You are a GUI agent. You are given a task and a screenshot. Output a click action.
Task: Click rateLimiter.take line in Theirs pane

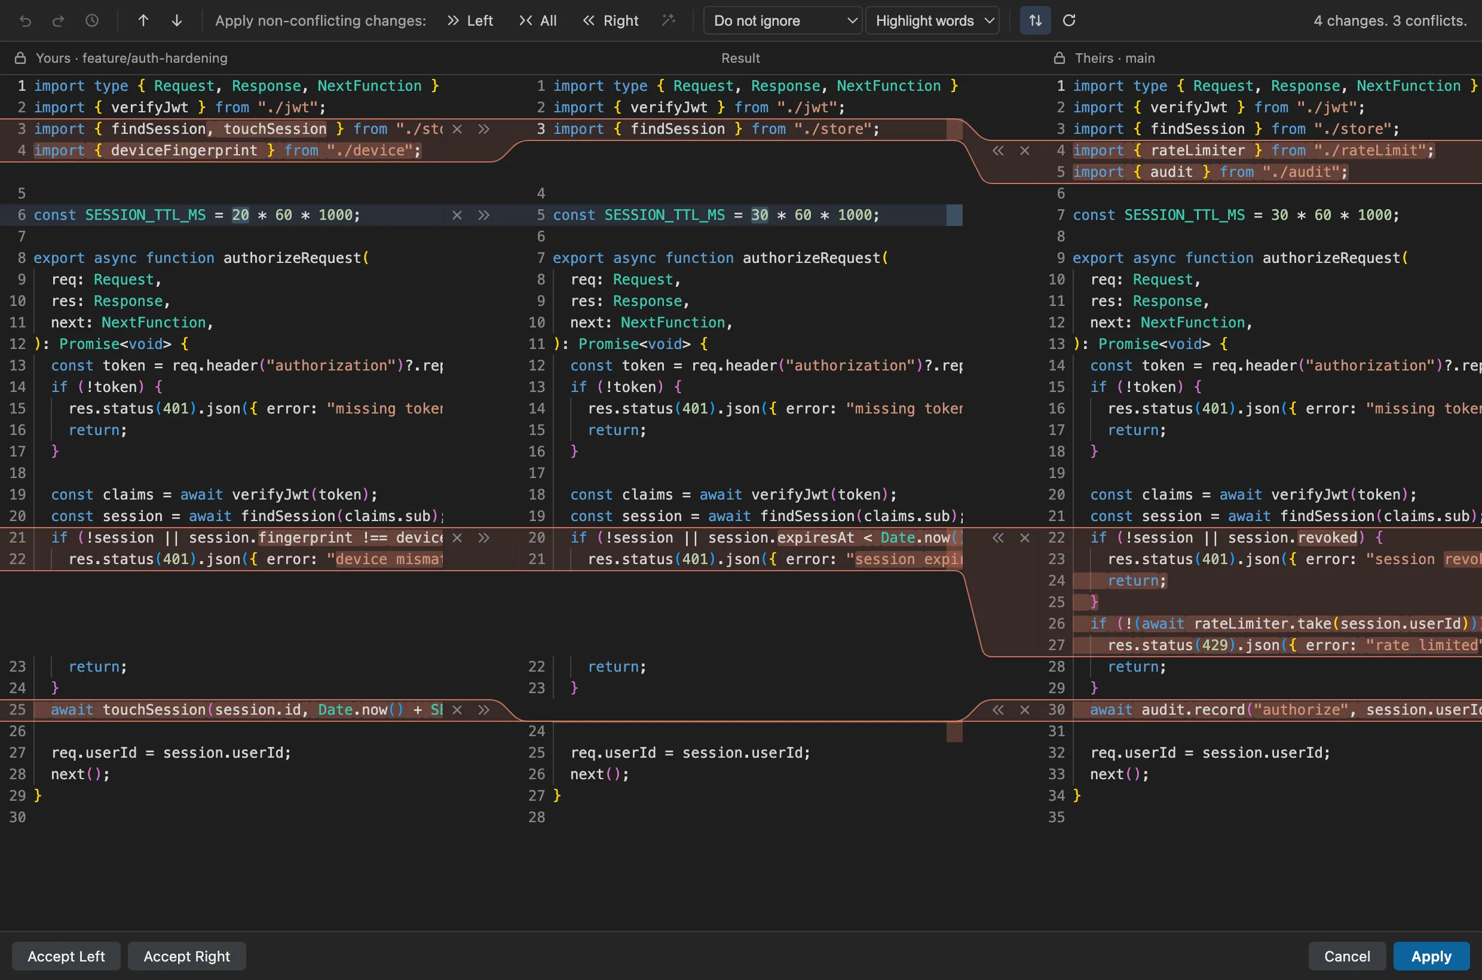click(1277, 624)
